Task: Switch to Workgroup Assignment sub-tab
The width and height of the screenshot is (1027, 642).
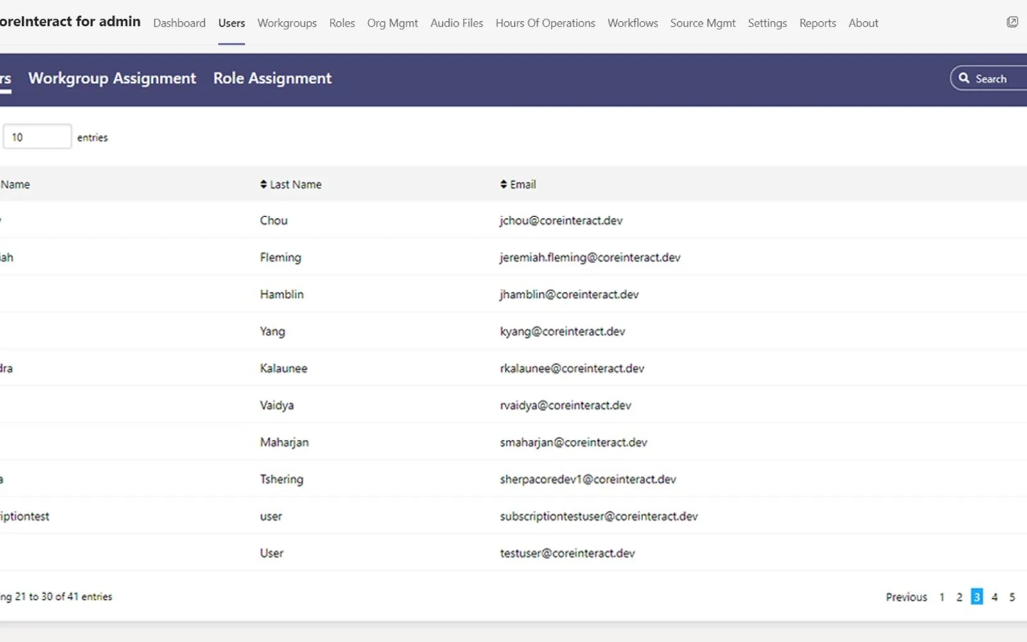Action: pyautogui.click(x=112, y=78)
